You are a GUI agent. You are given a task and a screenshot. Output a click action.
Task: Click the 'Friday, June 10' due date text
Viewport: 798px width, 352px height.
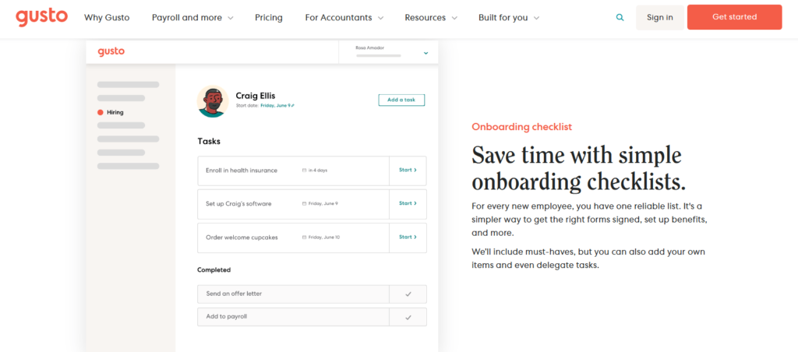324,237
